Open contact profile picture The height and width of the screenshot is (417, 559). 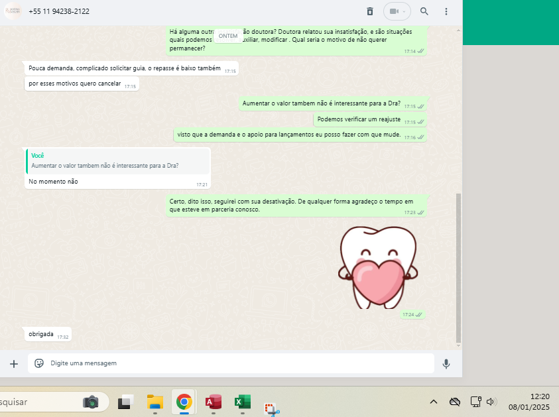[13, 11]
